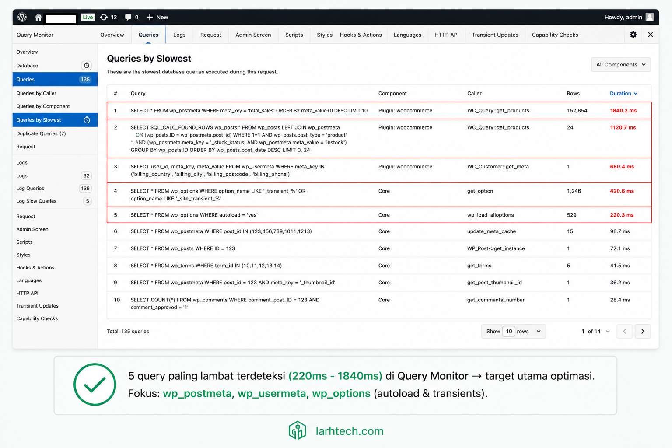Click the plus New content icon
This screenshot has height=448, width=672.
point(150,17)
